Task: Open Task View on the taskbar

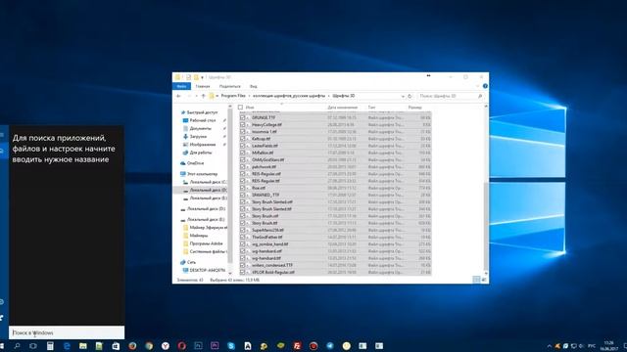Action: 33,346
